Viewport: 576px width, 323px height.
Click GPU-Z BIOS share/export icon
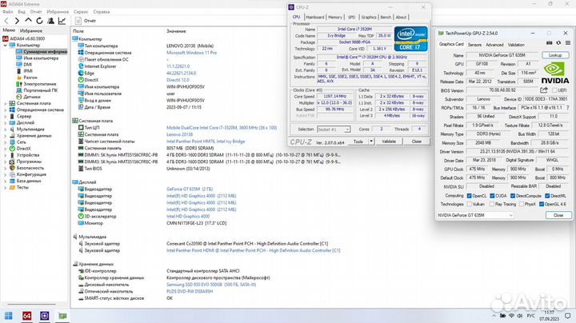pyautogui.click(x=544, y=90)
